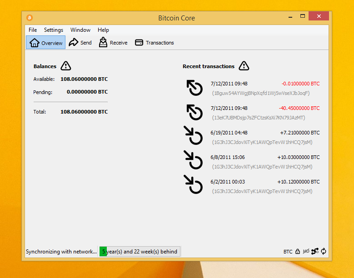354x278 pixels.
Task: Select the 7/12/2011 09:48 -0.01000000 BTC date
Action: [x=229, y=84]
